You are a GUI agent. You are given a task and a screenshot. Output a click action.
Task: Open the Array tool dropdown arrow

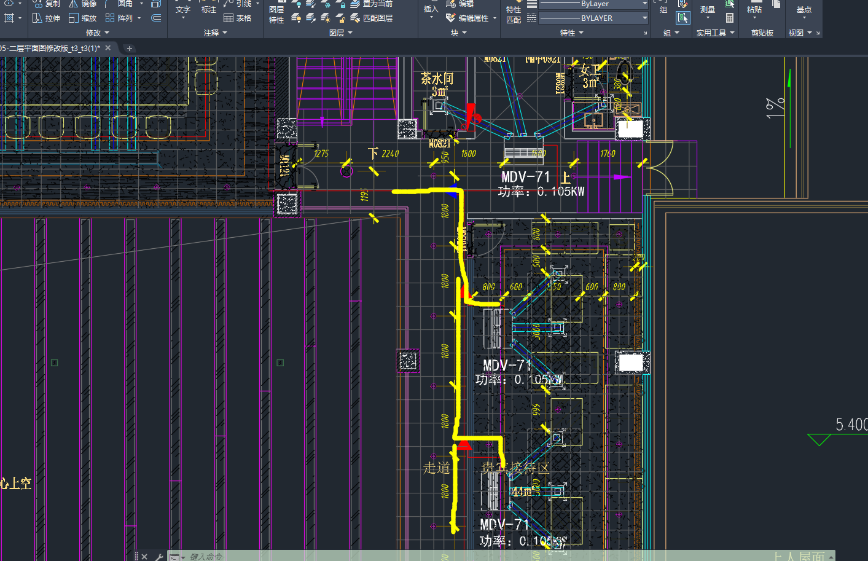139,18
